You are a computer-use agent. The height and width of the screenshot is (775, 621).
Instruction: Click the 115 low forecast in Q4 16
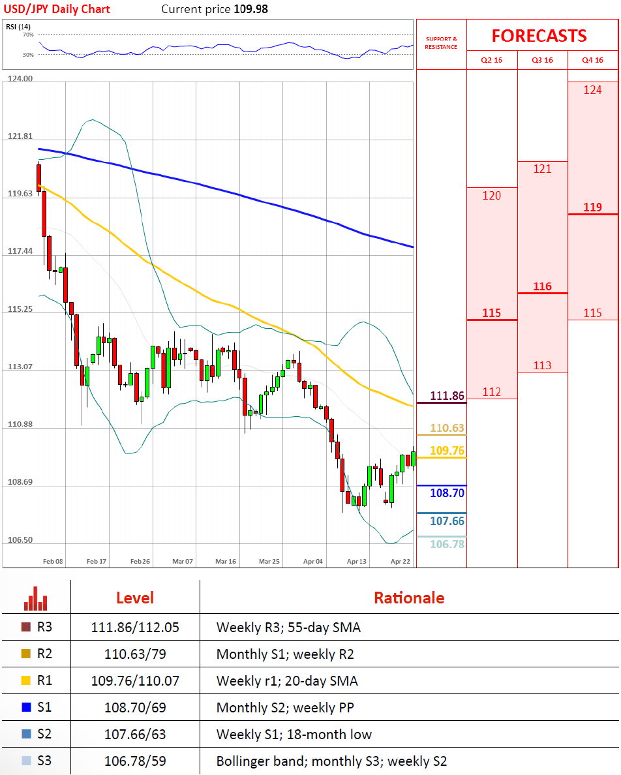click(x=592, y=313)
